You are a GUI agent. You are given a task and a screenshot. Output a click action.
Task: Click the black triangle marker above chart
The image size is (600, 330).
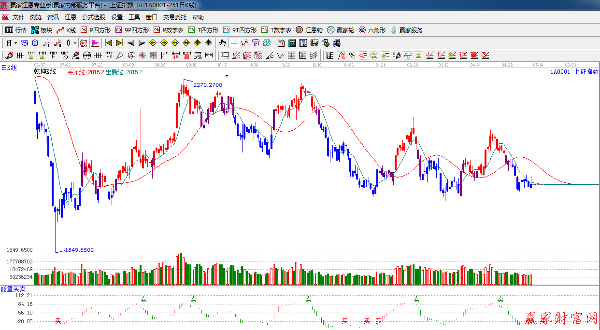(227, 76)
